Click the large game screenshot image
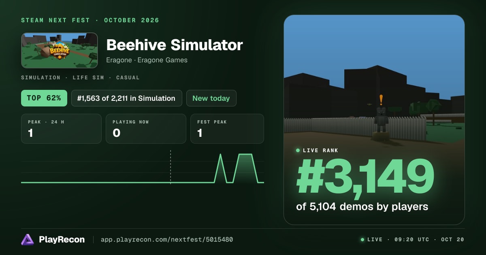The image size is (486, 255). (374, 120)
